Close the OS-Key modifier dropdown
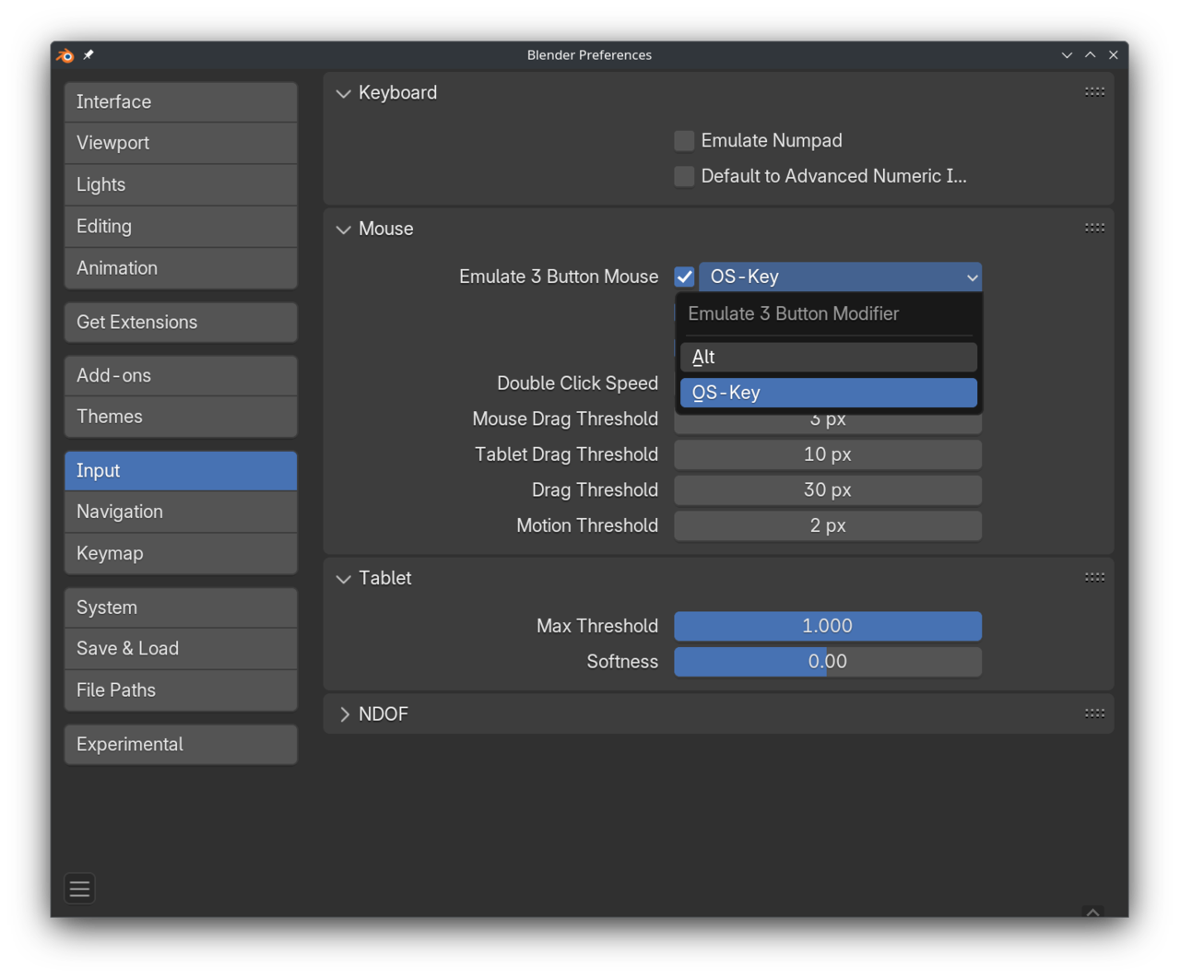This screenshot has width=1180, height=978. [840, 277]
